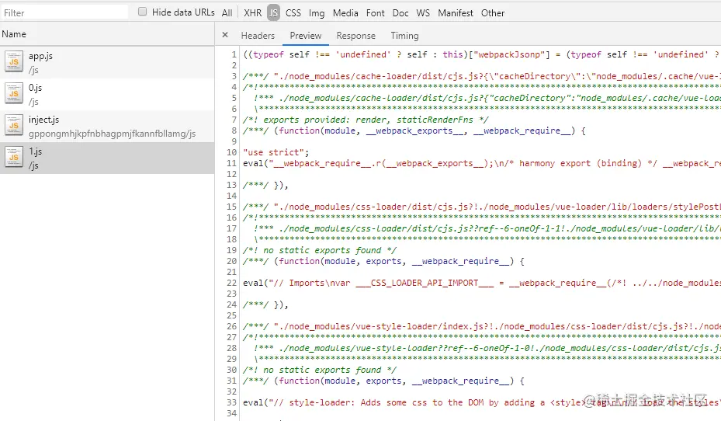The image size is (721, 421).
Task: Filter requests by Font
Action: pyautogui.click(x=375, y=13)
